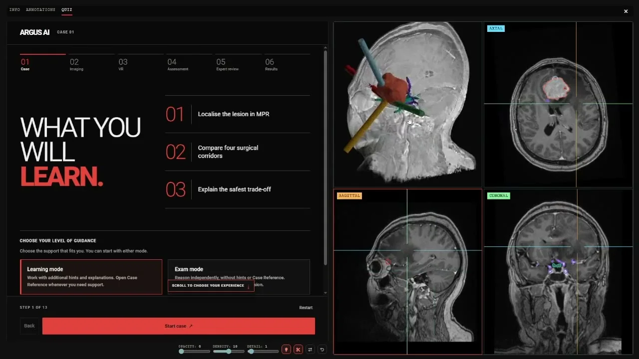The width and height of the screenshot is (639, 359).
Task: Click the ARGUS AI logo text
Action: tap(34, 32)
